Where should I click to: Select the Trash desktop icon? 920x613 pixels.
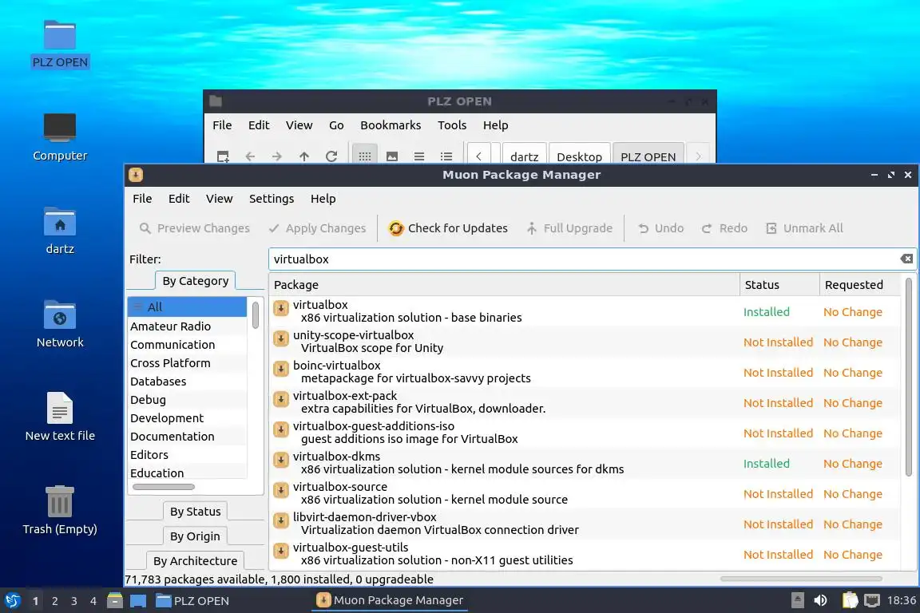60,501
